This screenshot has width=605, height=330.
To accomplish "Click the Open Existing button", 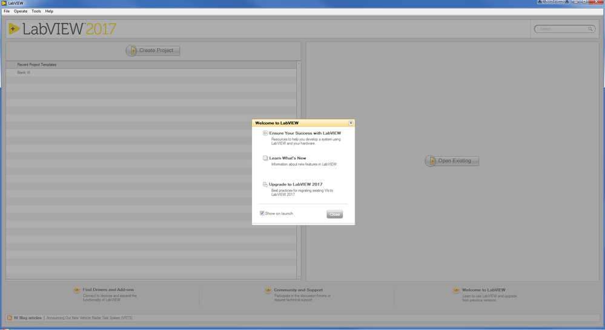I will pos(452,161).
